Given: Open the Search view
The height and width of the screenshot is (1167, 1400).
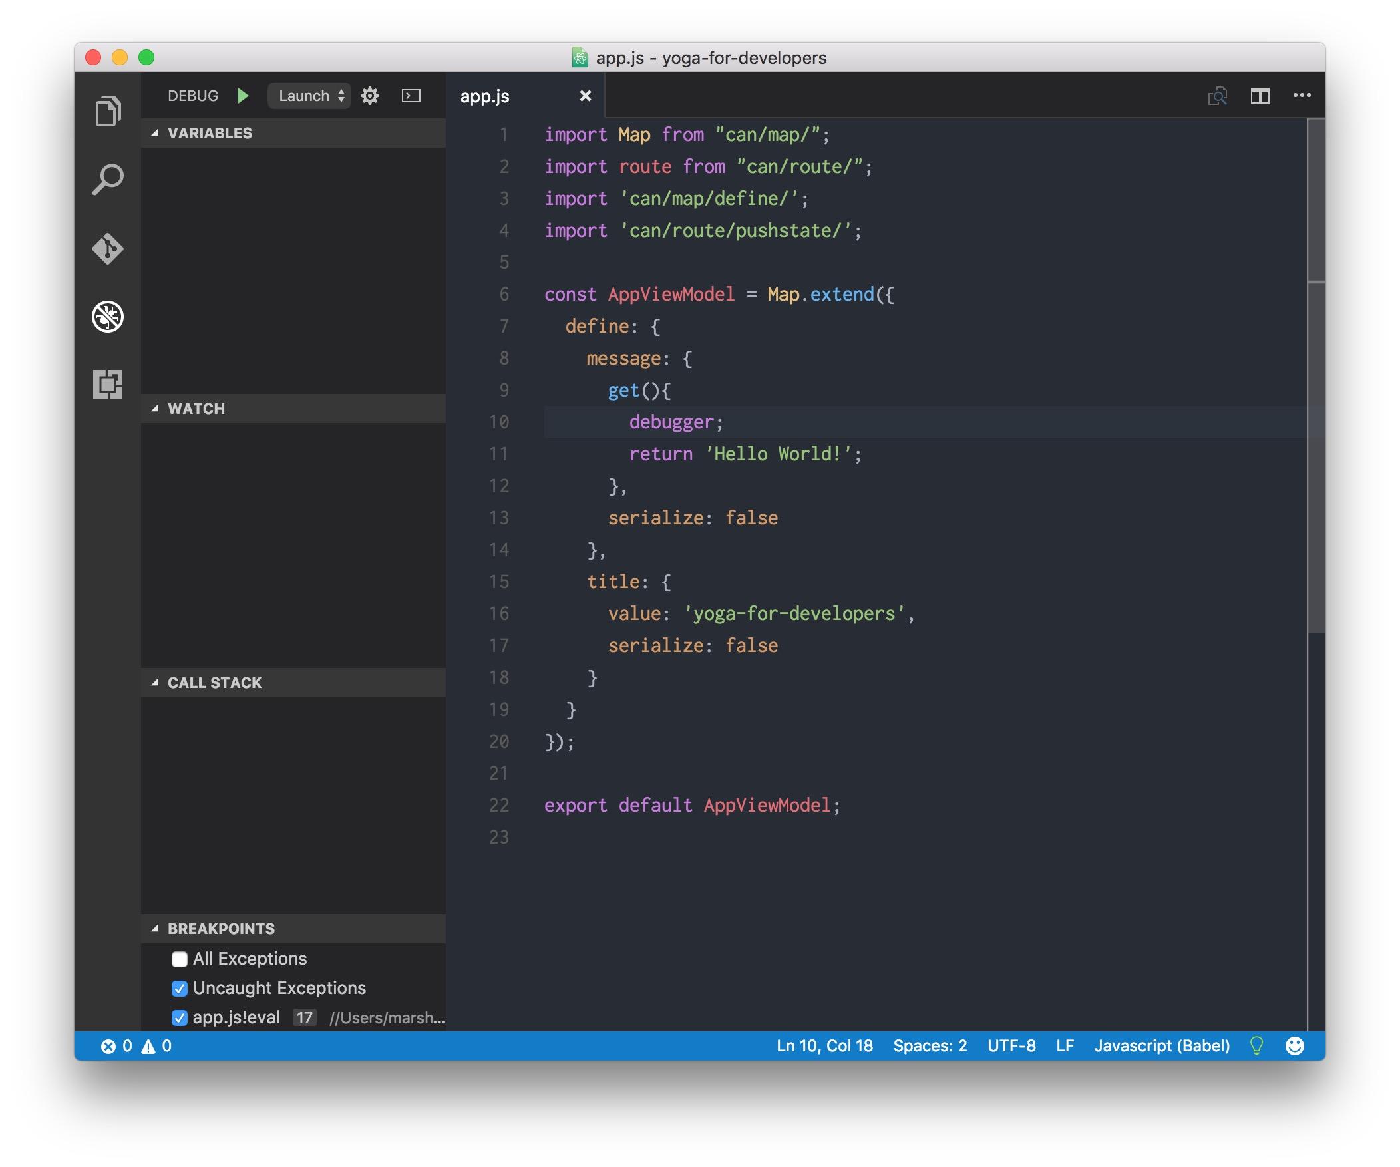Looking at the screenshot, I should [x=108, y=178].
